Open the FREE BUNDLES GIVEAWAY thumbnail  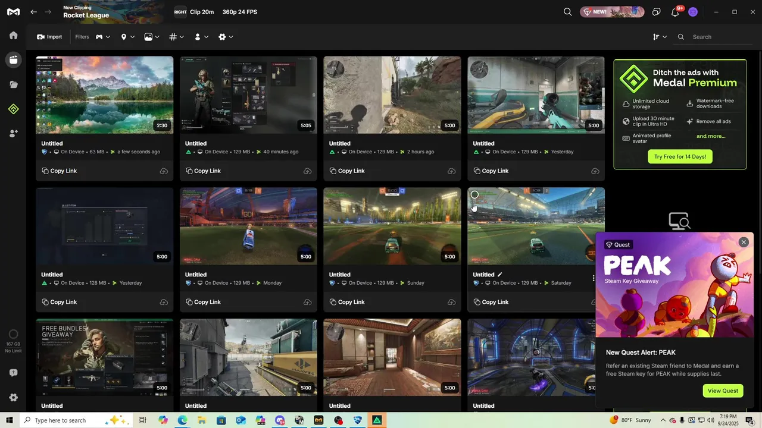point(105,357)
